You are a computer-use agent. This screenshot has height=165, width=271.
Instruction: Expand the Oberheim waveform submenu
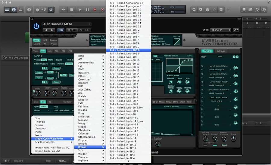90,130
